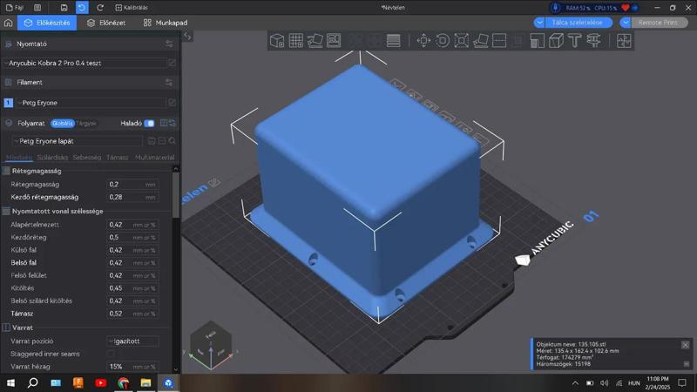
Task: Switch process scope to Globális
Action: [x=62, y=123]
